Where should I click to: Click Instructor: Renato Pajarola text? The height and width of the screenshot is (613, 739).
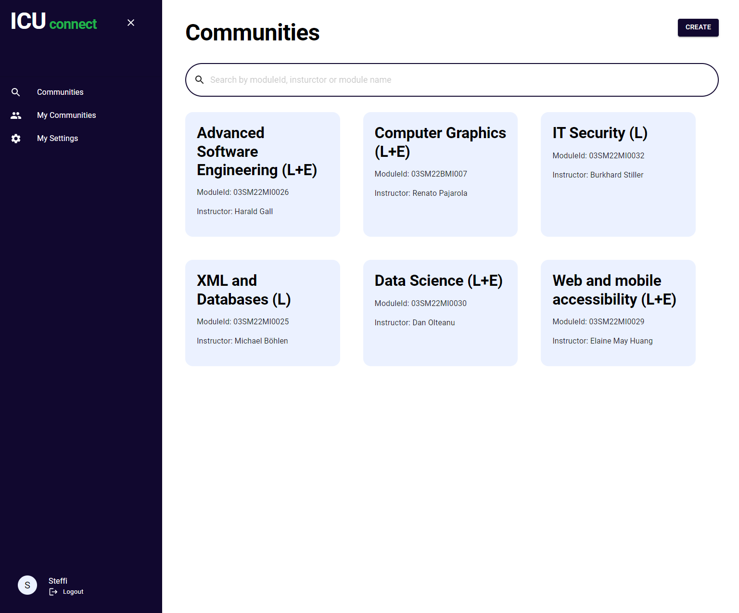[421, 193]
